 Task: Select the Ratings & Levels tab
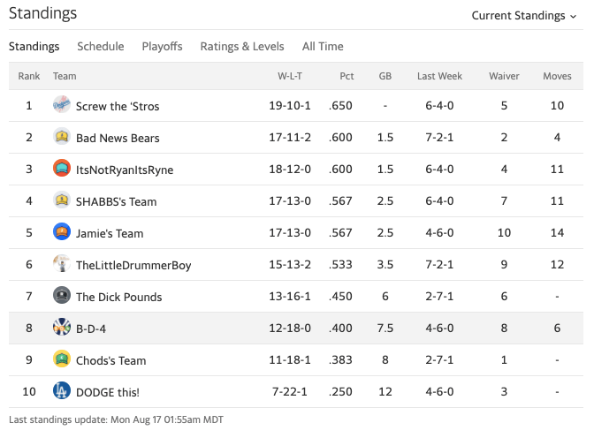coord(242,46)
